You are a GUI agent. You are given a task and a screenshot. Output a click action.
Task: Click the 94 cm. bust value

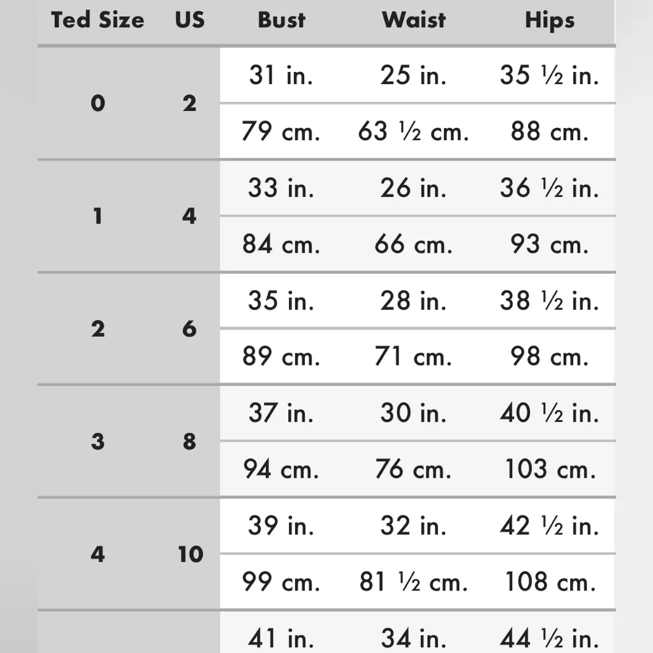[x=281, y=470]
